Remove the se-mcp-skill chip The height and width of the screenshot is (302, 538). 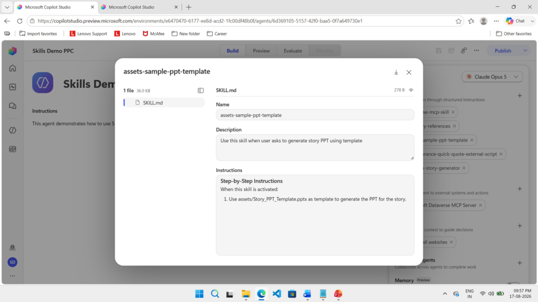tap(453, 112)
